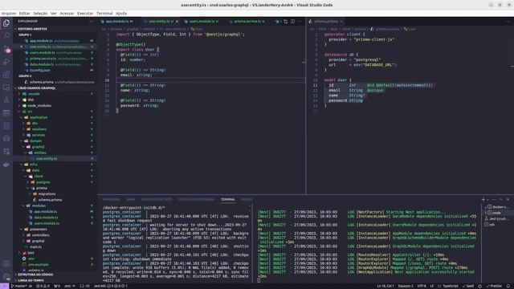Open main.ts in the file tree
The width and height of the screenshot is (514, 289).
tap(35, 246)
